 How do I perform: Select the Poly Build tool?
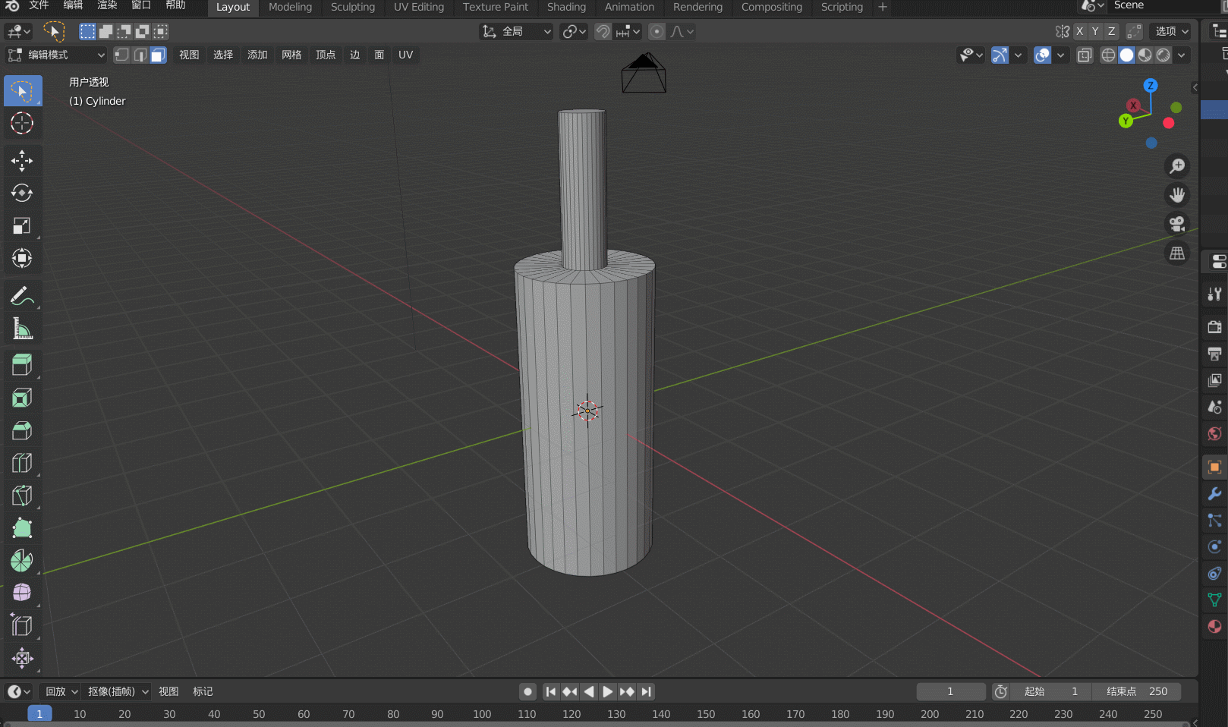22,528
